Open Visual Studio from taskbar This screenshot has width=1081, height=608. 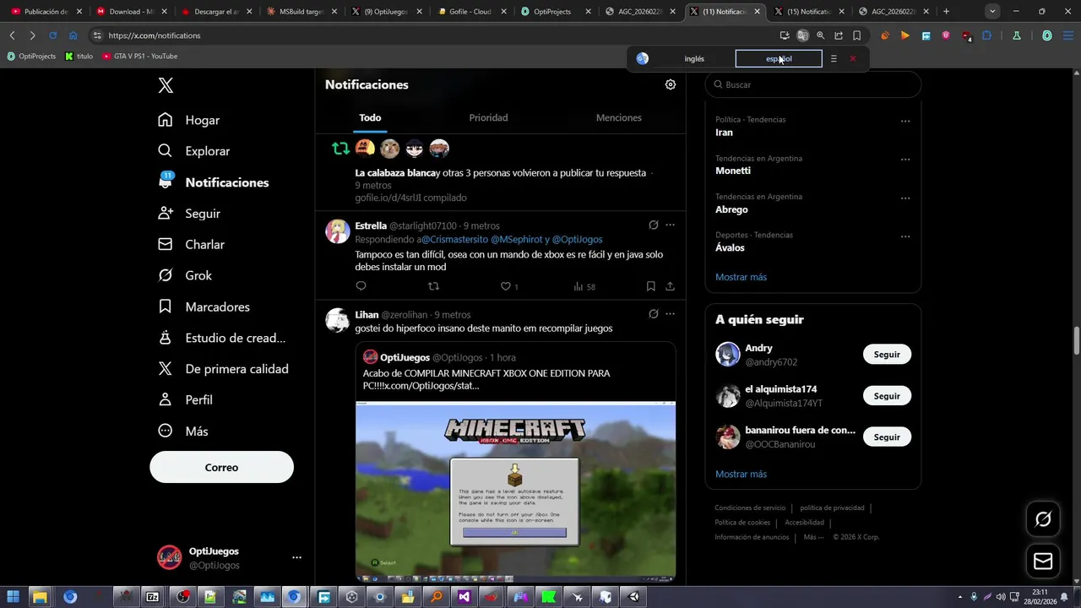464,597
